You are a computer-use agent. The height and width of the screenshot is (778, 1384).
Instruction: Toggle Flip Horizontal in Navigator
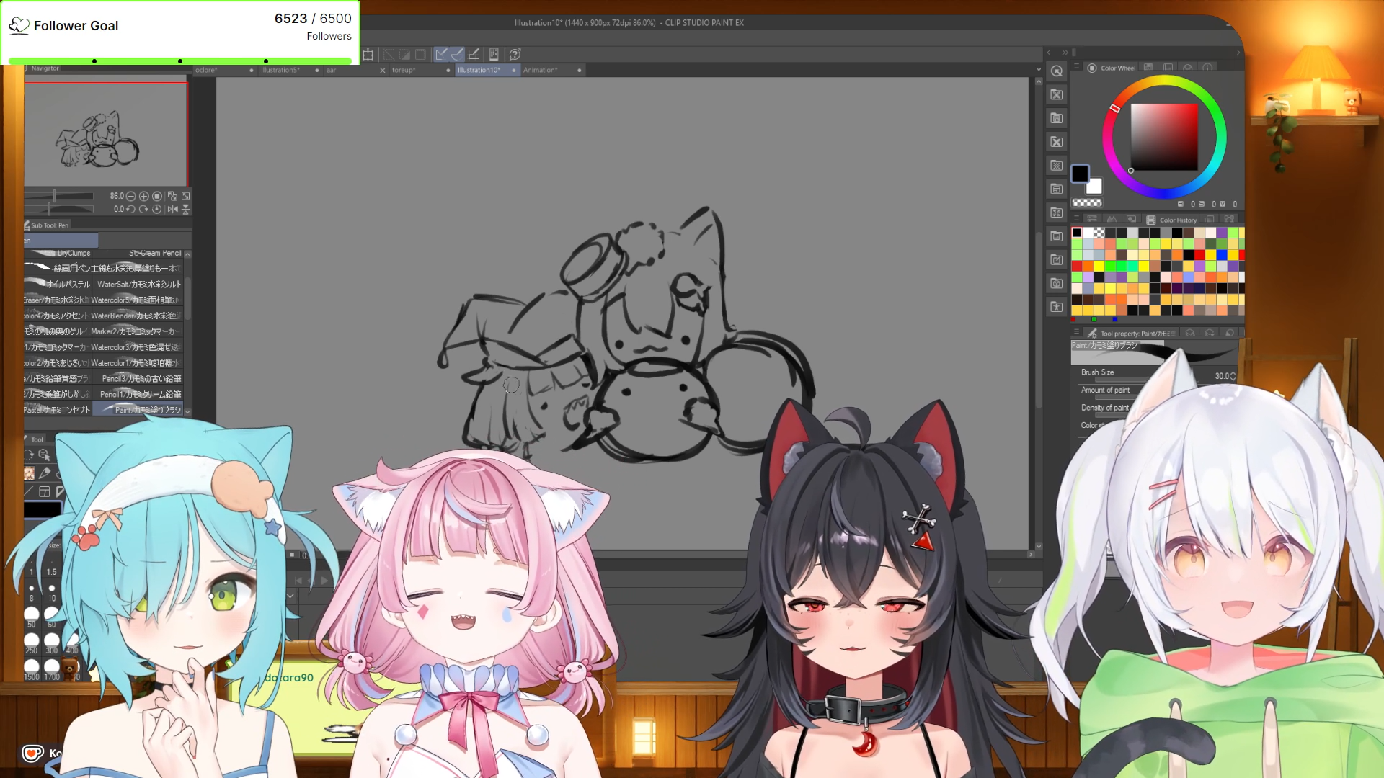(172, 209)
